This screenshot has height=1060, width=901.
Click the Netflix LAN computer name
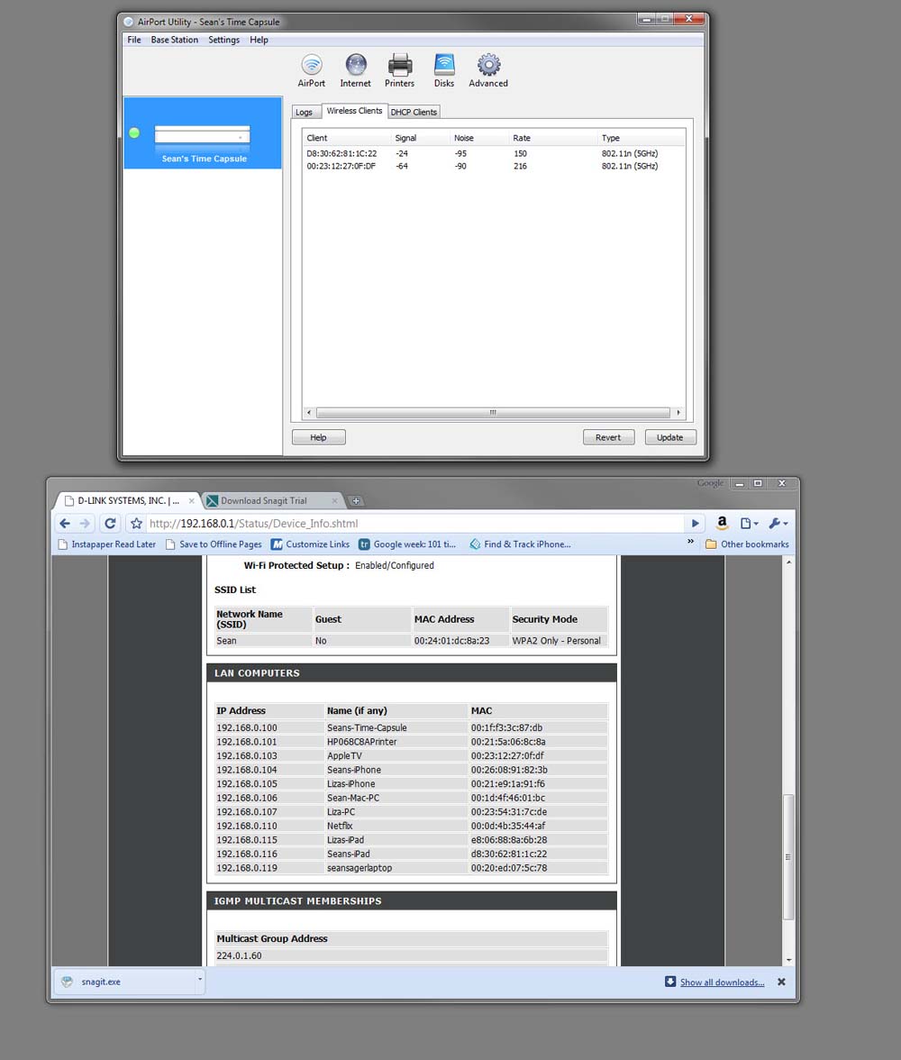(340, 826)
